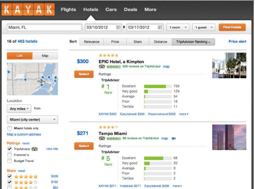Uncheck the five-star filter checkbox
This screenshot has height=189, width=255.
9,176
